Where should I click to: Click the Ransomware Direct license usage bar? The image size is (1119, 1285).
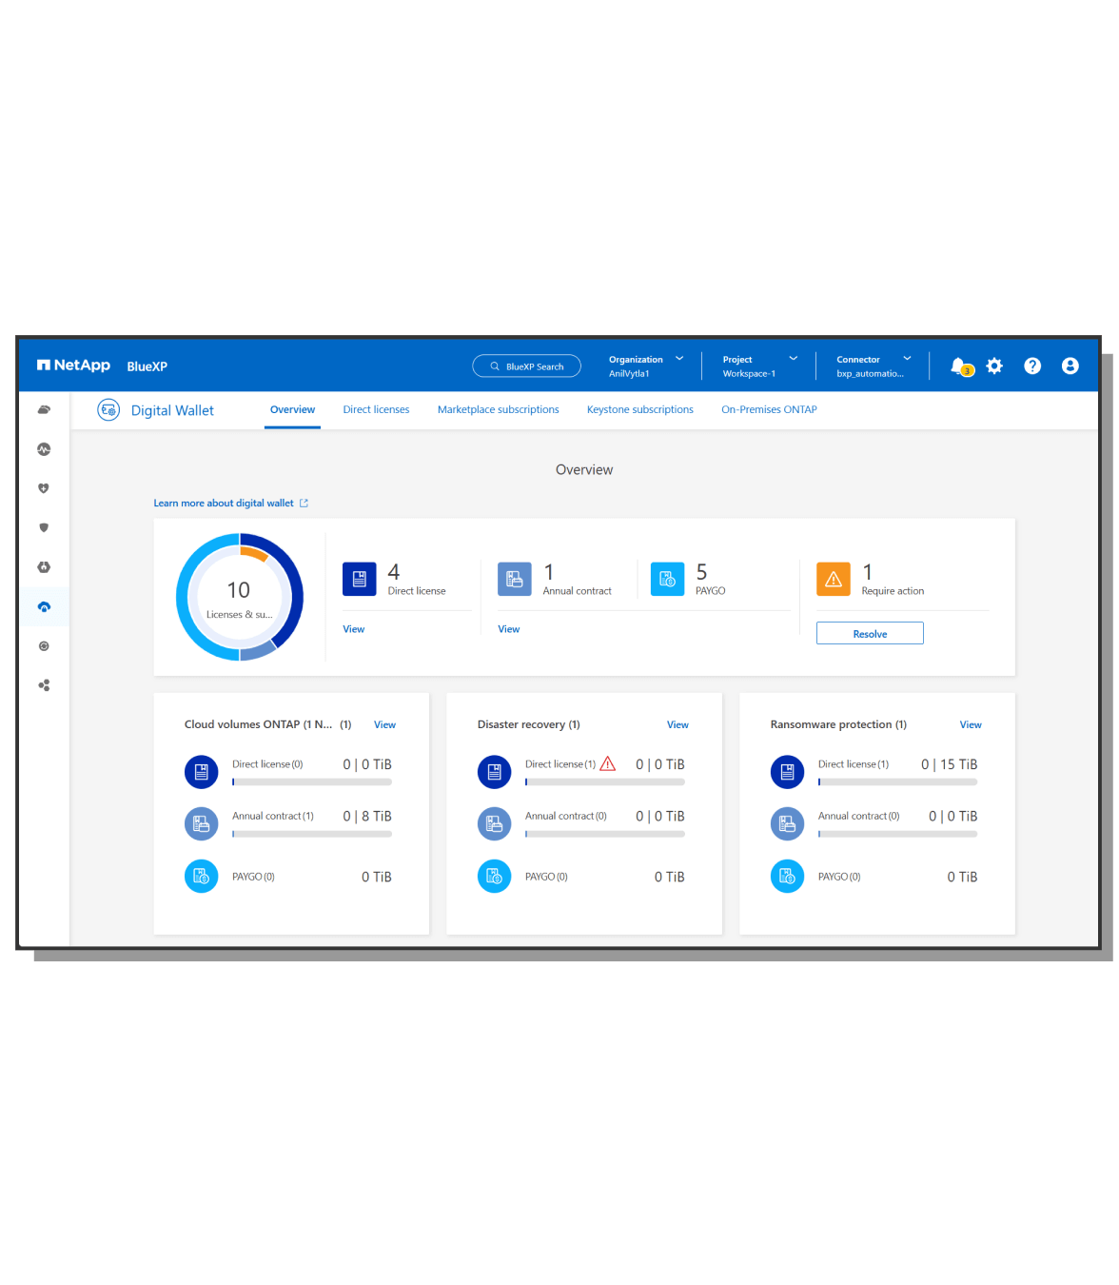click(896, 782)
